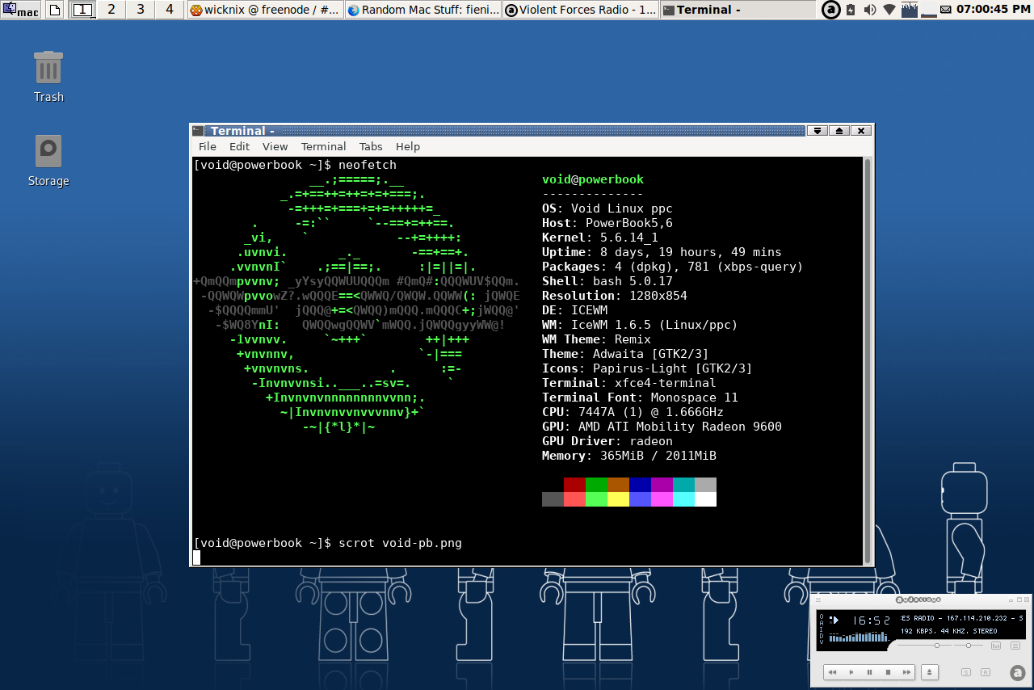Screen dimensions: 1034x690
Task: Click 'Violent Forces Radio' taskbar button
Action: click(x=580, y=10)
